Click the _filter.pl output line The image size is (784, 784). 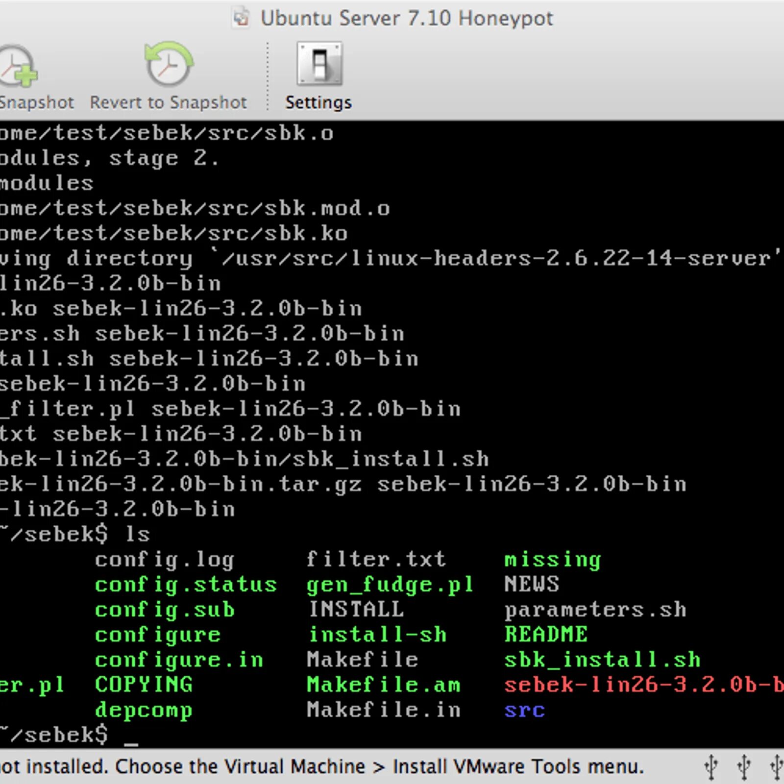click(230, 409)
